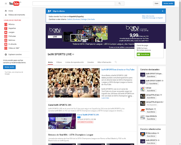Click the Explorar canales plus icon
This screenshot has width=181, height=145.
tap(6, 54)
